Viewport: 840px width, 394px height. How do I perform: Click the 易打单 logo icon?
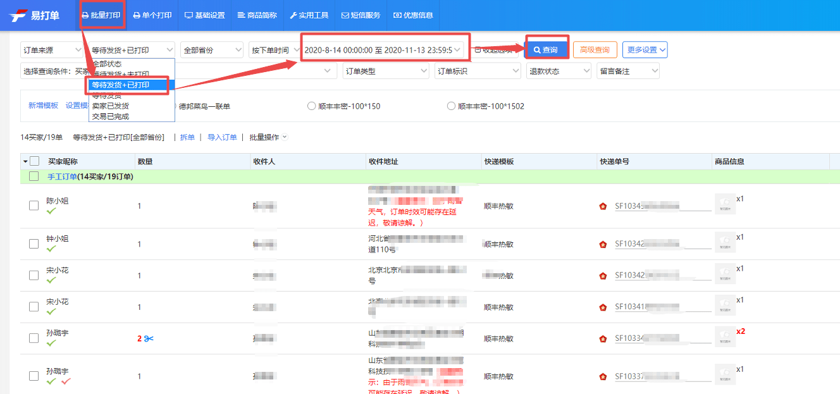18,15
